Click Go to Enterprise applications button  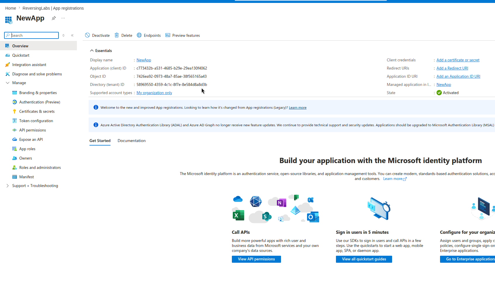468,259
